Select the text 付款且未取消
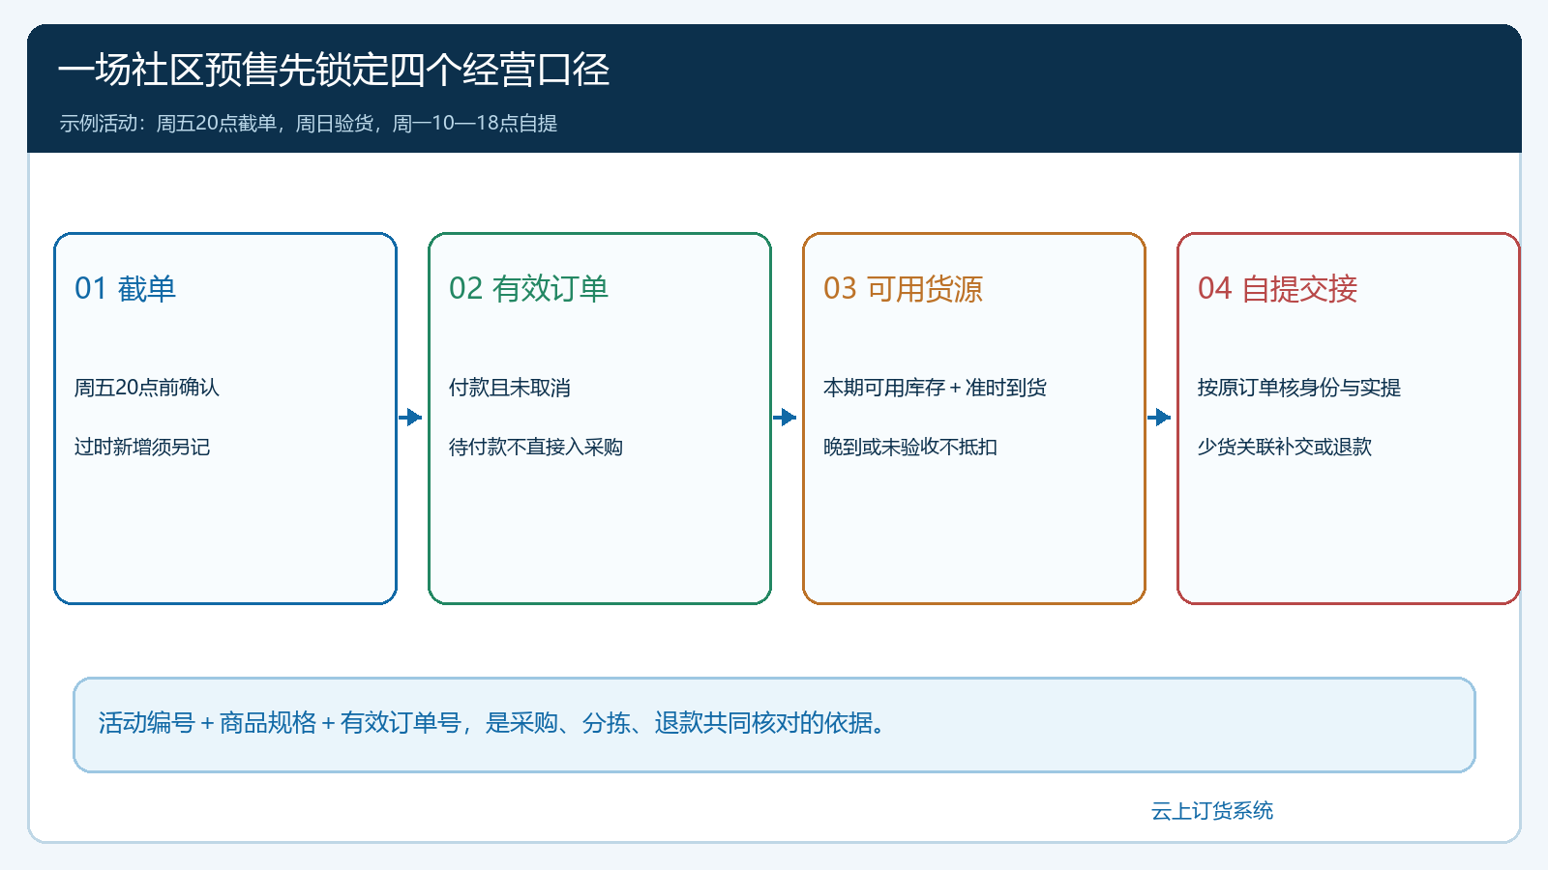The height and width of the screenshot is (870, 1548). click(510, 388)
